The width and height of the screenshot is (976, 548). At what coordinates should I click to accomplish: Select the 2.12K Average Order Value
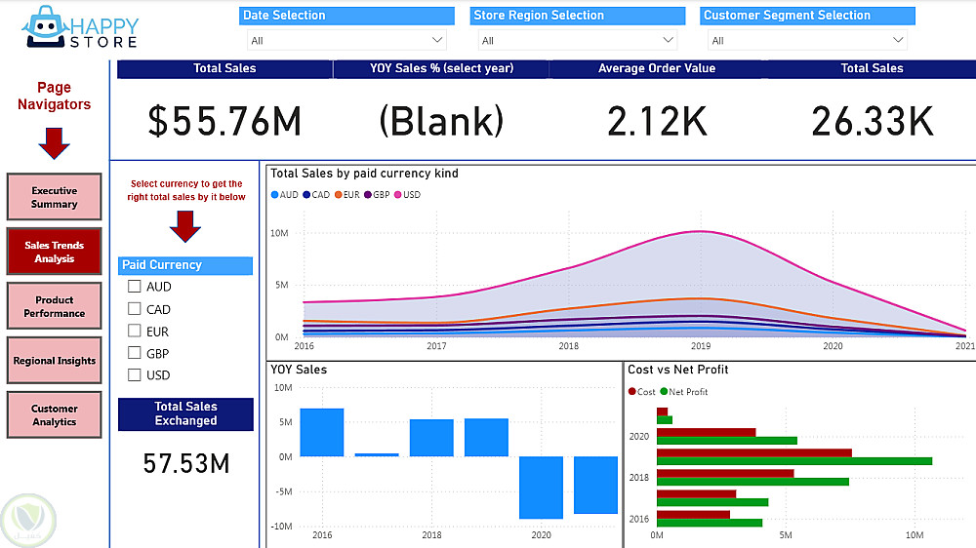coord(657,121)
